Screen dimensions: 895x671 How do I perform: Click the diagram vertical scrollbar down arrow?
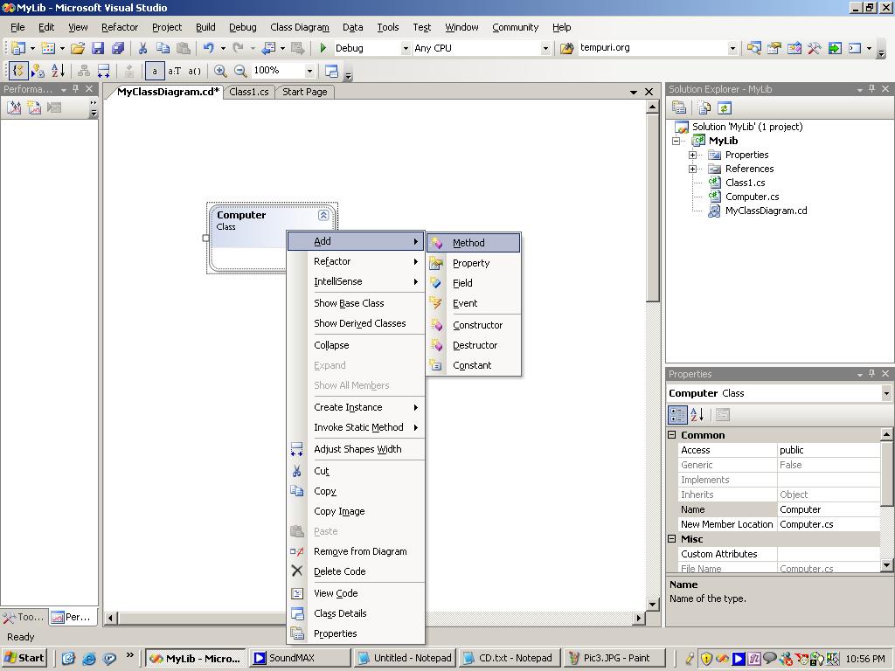tap(652, 604)
